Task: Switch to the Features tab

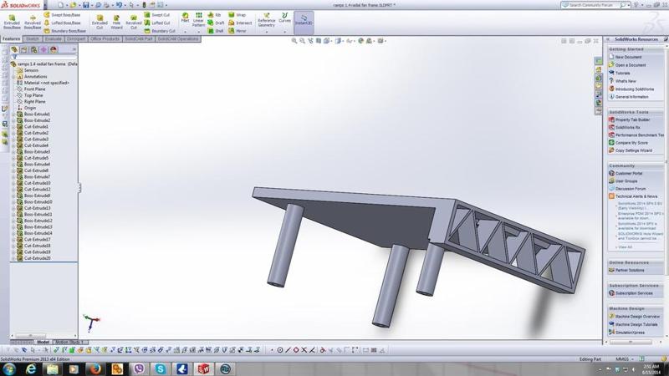Action: tap(11, 38)
